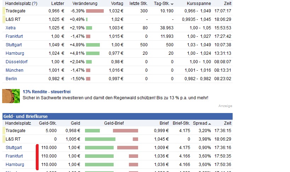Click the Tradegate last price 0,966 €
Image resolution: width=290 pixels, height=172 pixels.
tap(56, 11)
